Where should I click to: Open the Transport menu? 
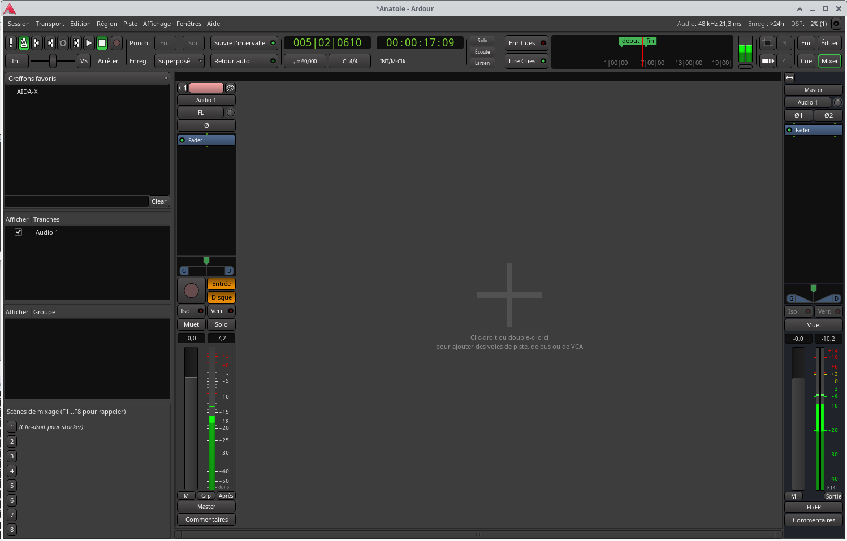click(x=50, y=24)
